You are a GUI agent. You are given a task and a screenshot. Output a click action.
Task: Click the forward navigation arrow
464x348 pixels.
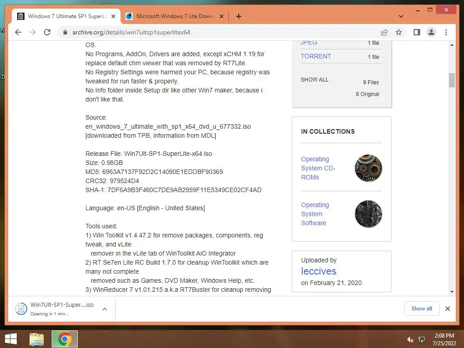[x=33, y=32]
